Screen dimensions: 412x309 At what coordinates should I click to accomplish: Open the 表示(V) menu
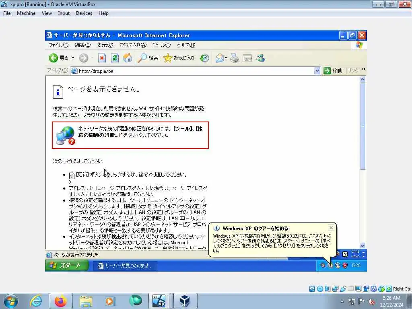pos(105,45)
